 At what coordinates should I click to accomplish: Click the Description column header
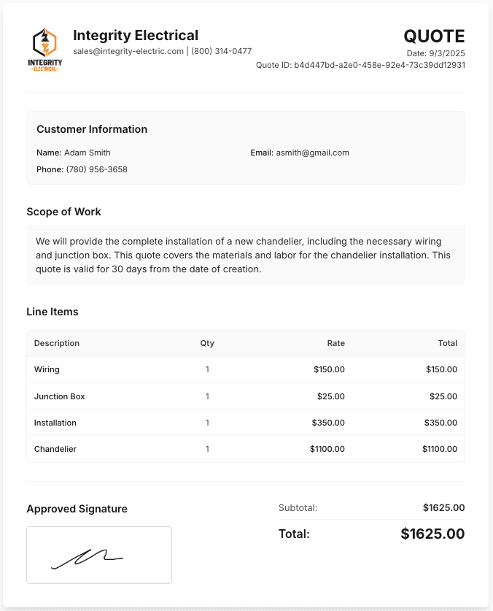pyautogui.click(x=57, y=343)
